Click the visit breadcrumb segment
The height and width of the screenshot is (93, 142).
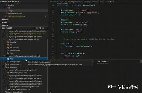(x=101, y=2)
